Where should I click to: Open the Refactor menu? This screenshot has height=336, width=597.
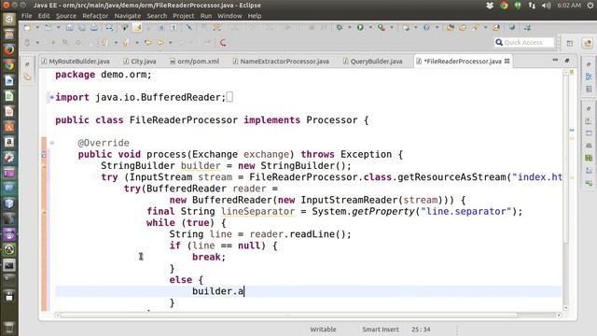95,16
